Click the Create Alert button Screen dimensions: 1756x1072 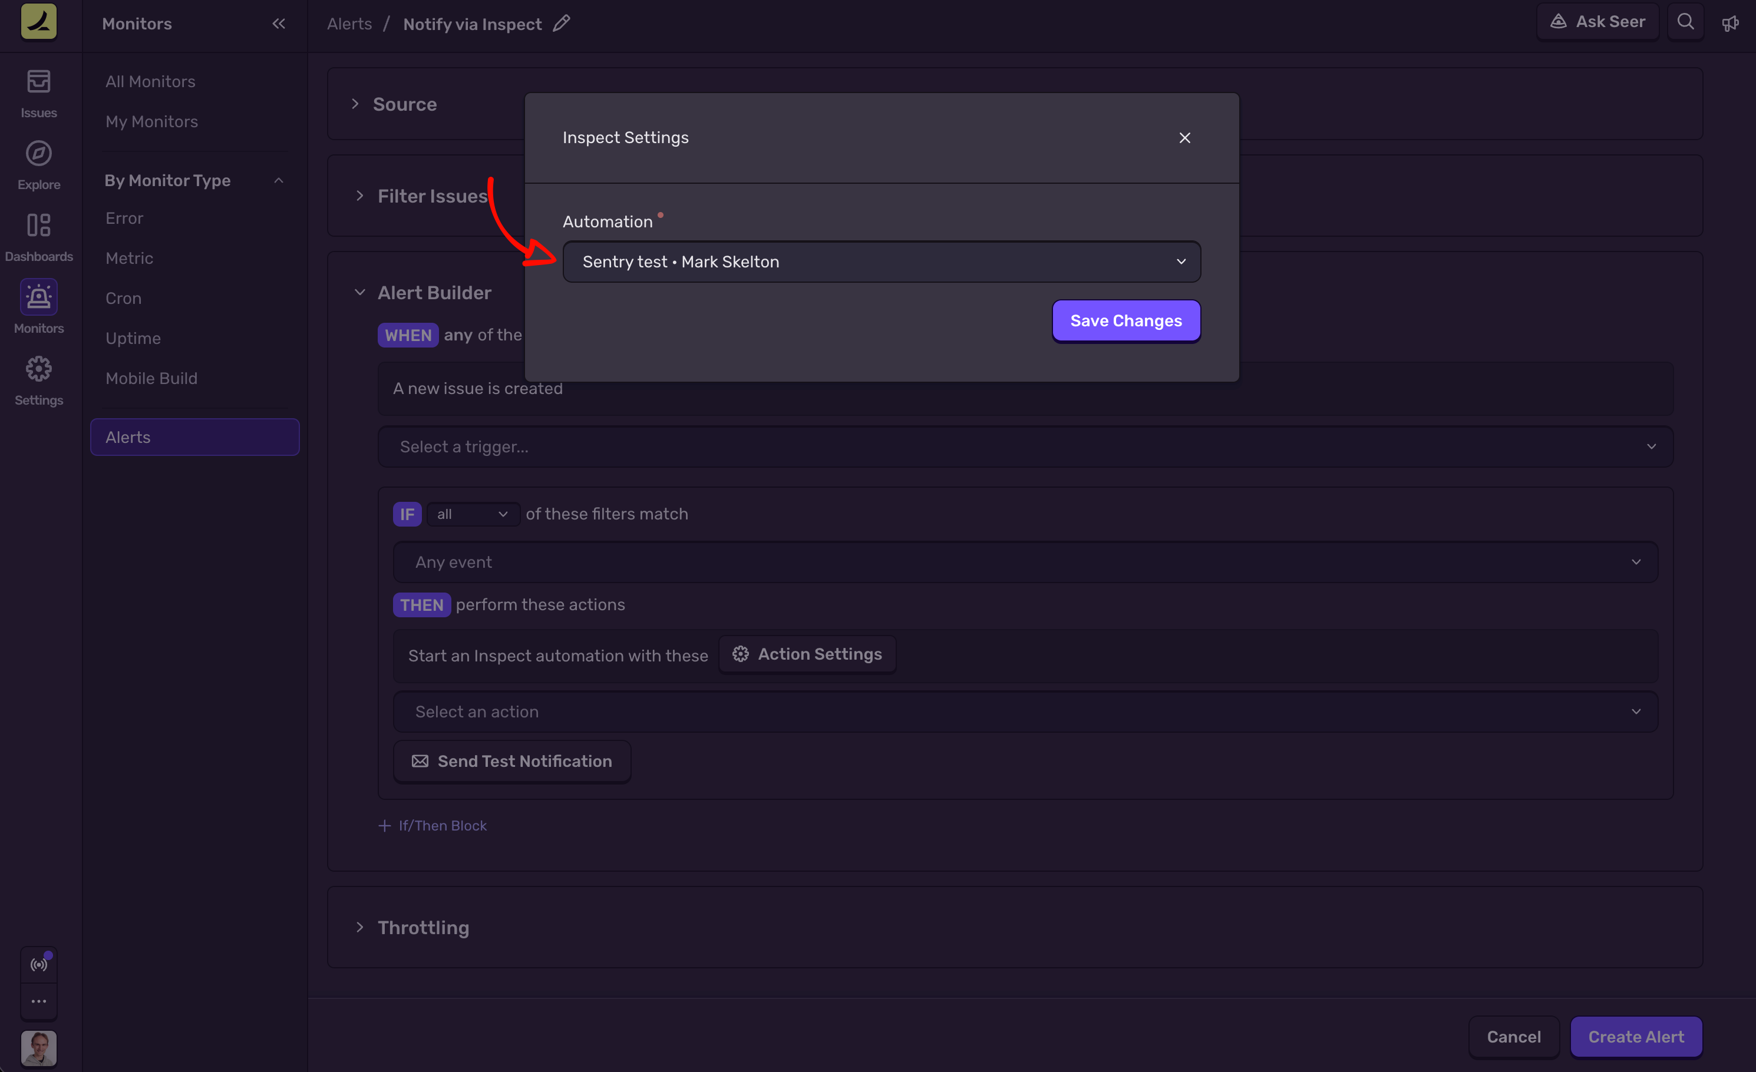click(x=1636, y=1037)
